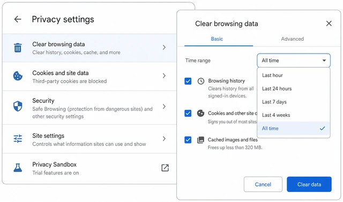Open Privacy Sandbox via external link icon
Screen dimensions: 343x202
165,168
